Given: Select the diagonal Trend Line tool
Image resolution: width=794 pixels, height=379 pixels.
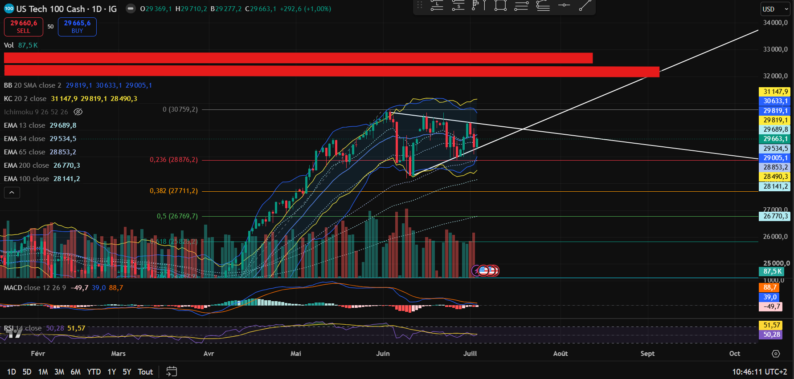Looking at the screenshot, I should pyautogui.click(x=585, y=6).
